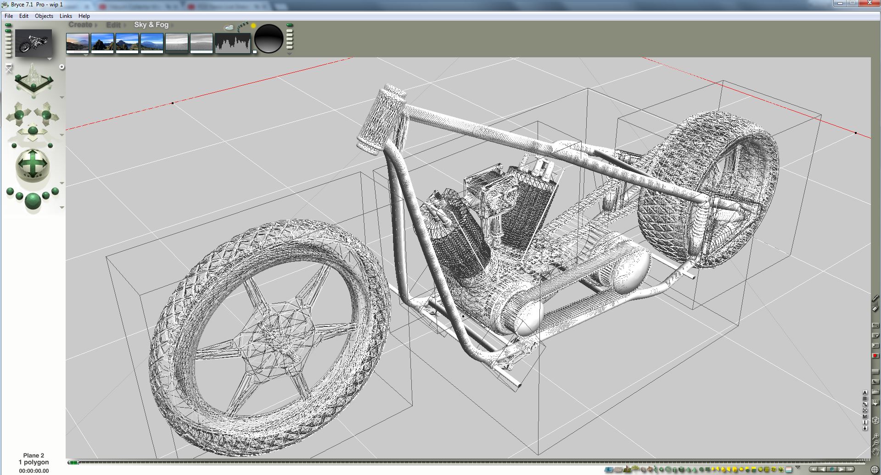
Task: Toggle wireframe depth cue lines icon
Action: 875,371
